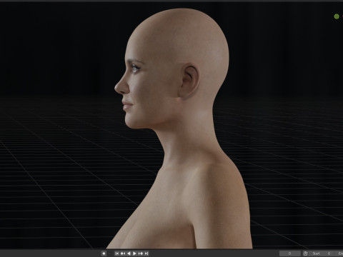Jump to the next keyframe
The image size is (343, 257).
click(141, 253)
